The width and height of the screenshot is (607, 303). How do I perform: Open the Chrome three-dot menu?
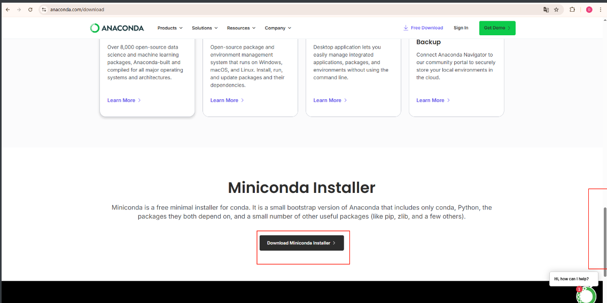(x=601, y=10)
